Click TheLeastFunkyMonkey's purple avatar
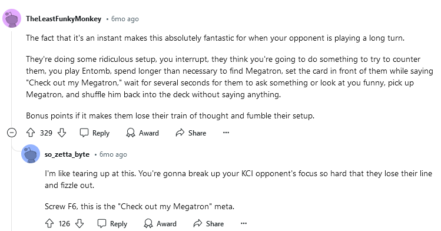The image size is (441, 231). pyautogui.click(x=12, y=19)
